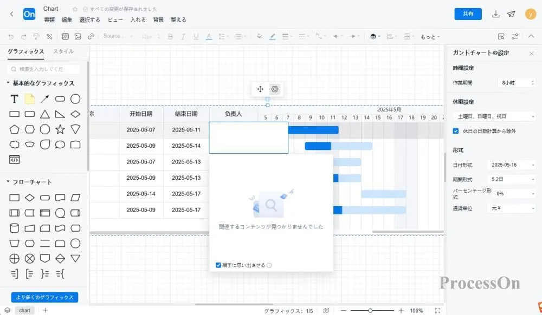
Task: Open the working hours '8小时' dropdown
Action: tap(517, 82)
